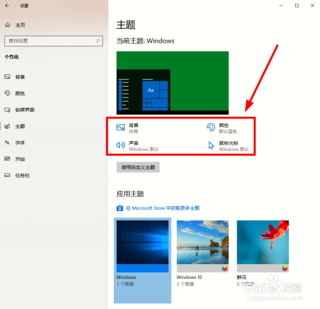Screen dimensions: 320x309
Task: Click the 声音 speaker icon
Action: 120,145
